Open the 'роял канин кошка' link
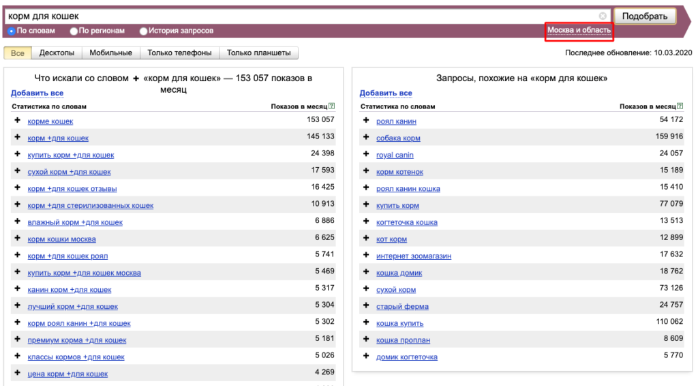 [x=408, y=189]
